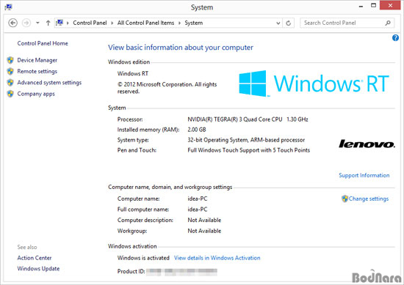Open the address bar history dropdown
This screenshot has width=404, height=285.
[x=278, y=23]
